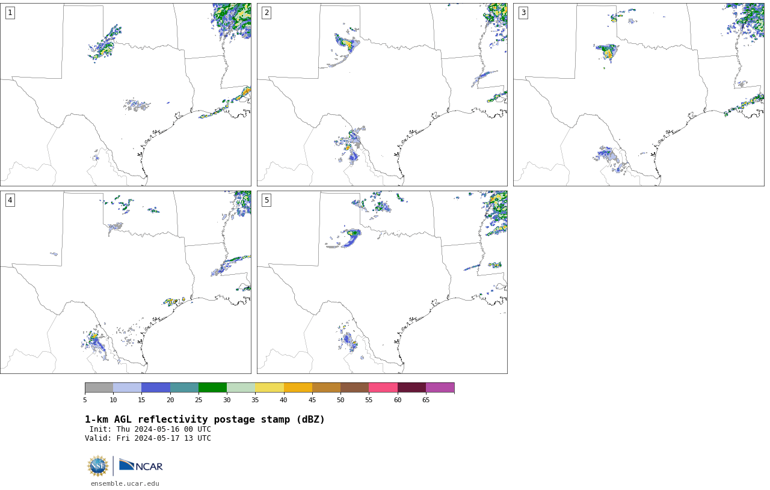Image resolution: width=770 pixels, height=490 pixels.
Task: Click the colorbar tick label 50
Action: [340, 400]
